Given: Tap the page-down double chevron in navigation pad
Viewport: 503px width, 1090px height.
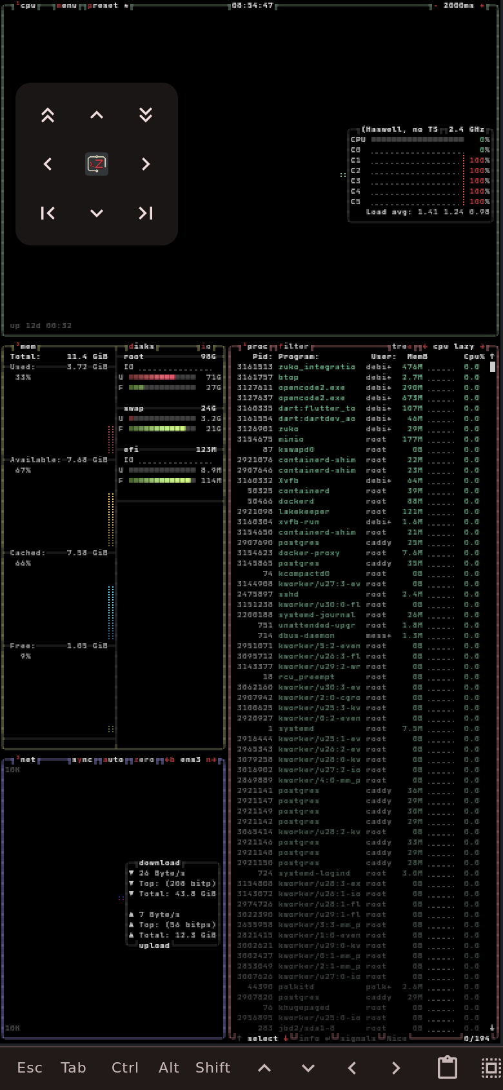Looking at the screenshot, I should tap(146, 115).
